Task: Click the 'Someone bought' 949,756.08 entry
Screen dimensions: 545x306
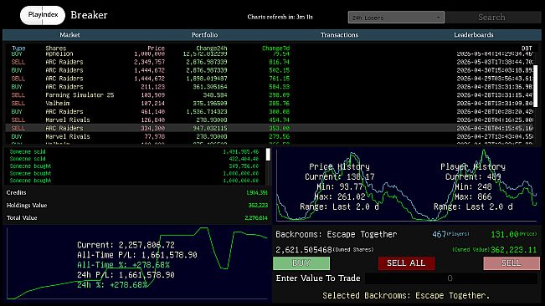Action: pos(134,166)
